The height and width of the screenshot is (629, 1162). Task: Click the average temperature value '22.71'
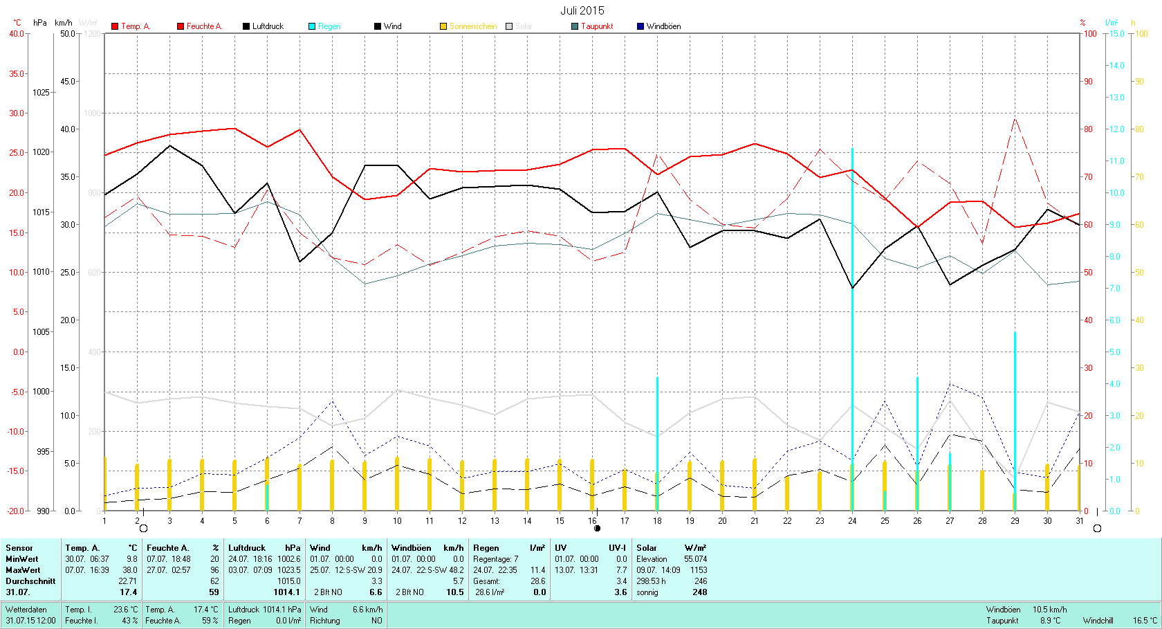(x=128, y=581)
